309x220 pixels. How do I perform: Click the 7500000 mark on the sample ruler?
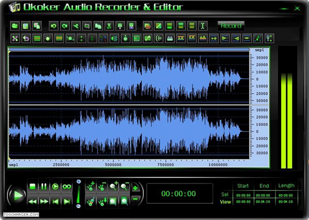pos(166,165)
